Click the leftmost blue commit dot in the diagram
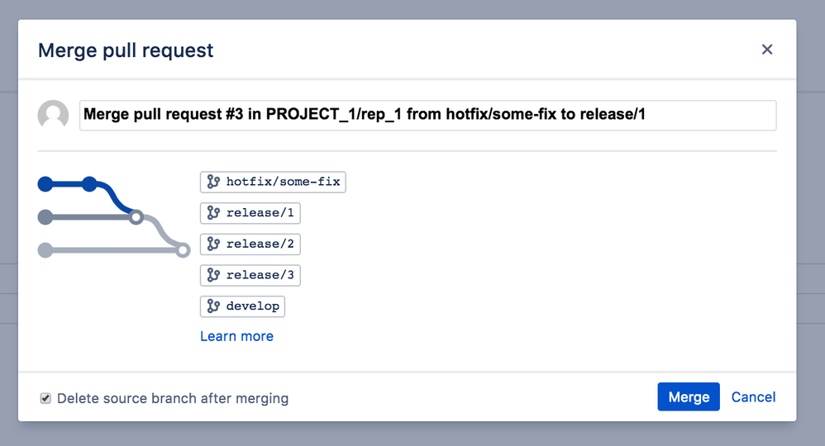 (45, 184)
